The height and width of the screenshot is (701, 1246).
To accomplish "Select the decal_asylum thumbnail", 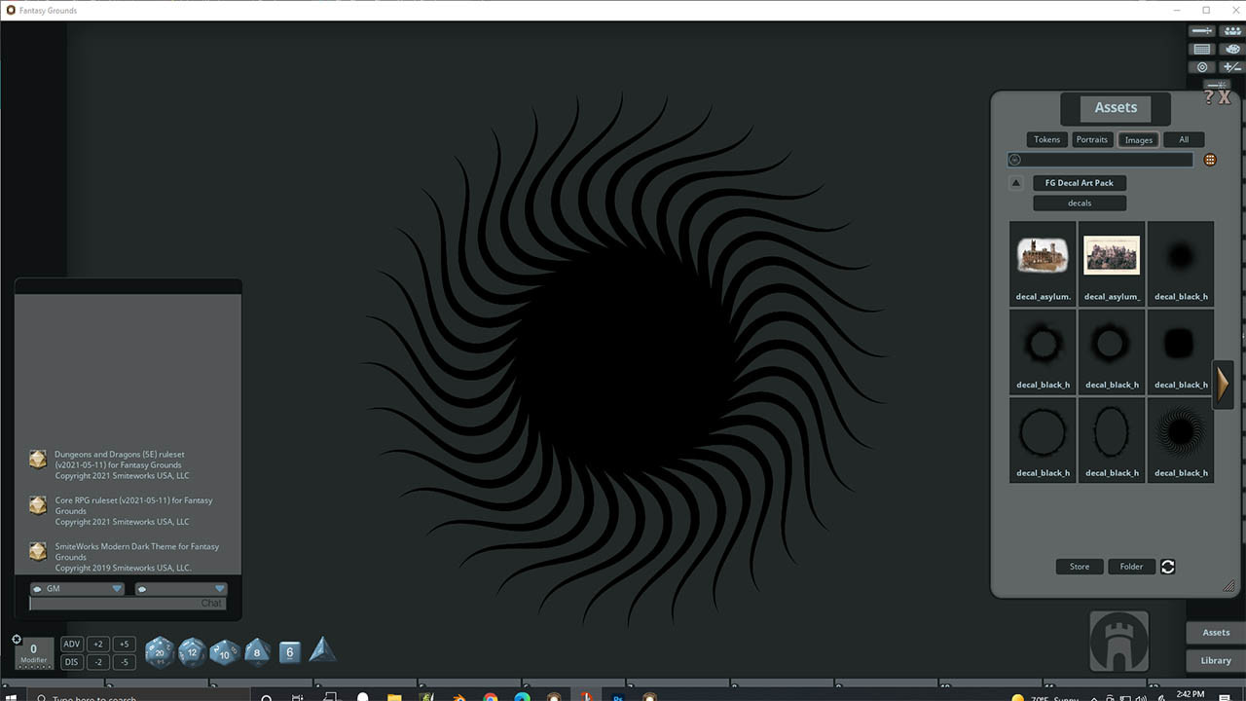I will (1042, 255).
